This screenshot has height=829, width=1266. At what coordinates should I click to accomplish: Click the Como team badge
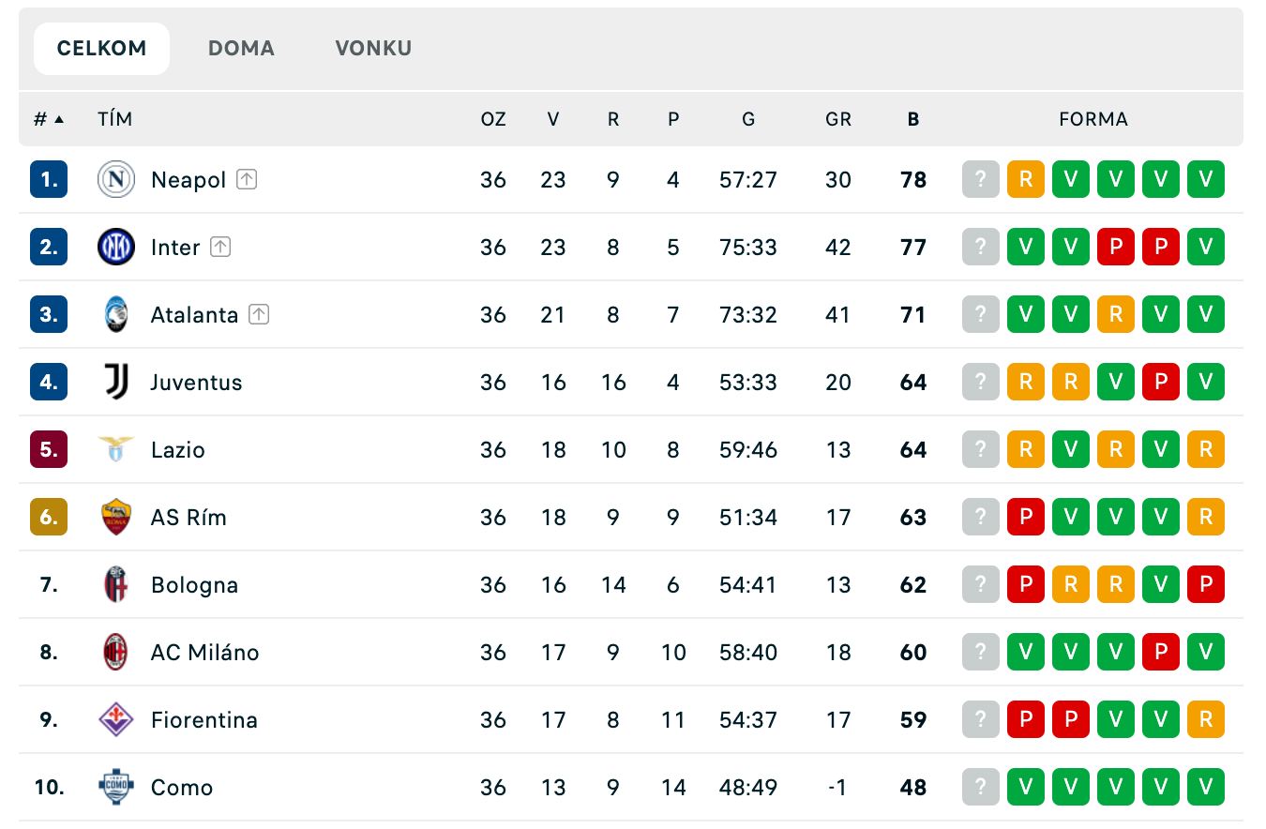coord(116,788)
